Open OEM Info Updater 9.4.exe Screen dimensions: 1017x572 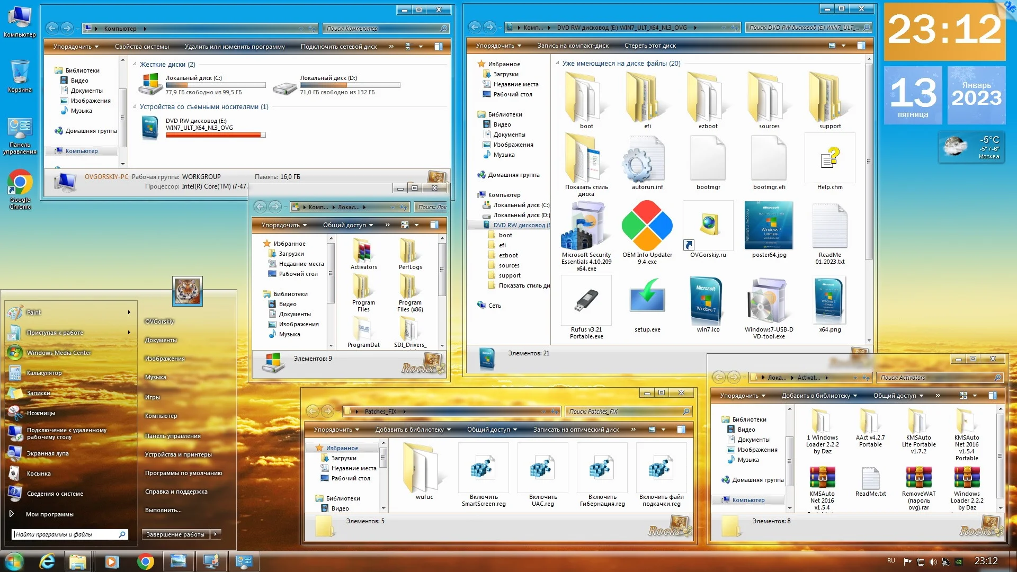click(x=647, y=225)
